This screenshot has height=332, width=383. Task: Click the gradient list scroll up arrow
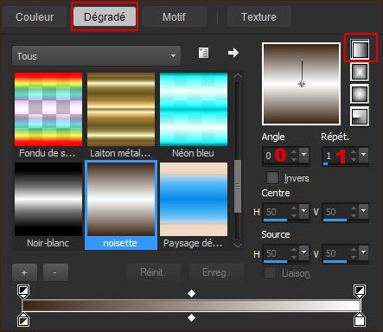238,76
